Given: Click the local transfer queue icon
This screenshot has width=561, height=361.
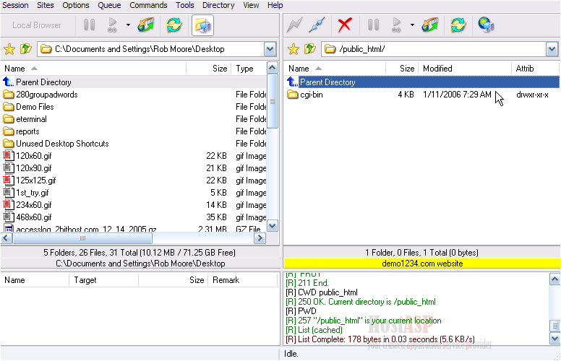Looking at the screenshot, I should (x=147, y=25).
